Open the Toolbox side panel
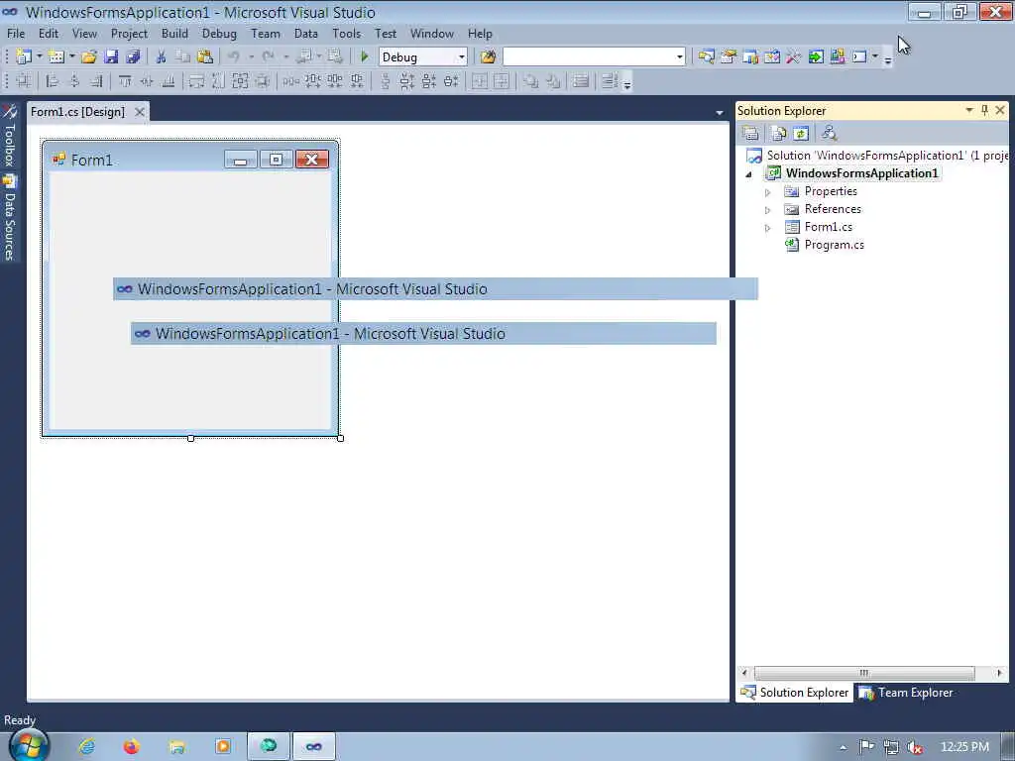This screenshot has height=761, width=1015. tap(10, 136)
